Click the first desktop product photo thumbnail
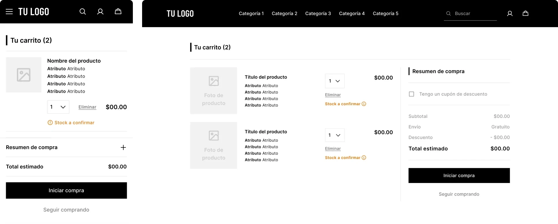The image size is (558, 224). tap(213, 91)
